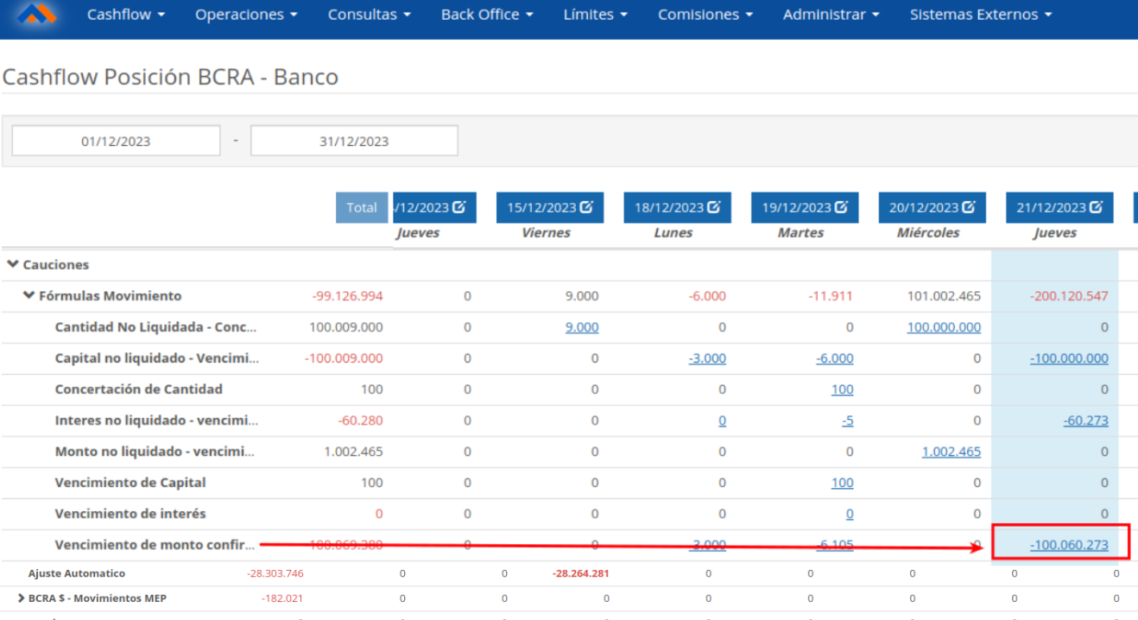Expand BCRA $ - Movimientos MEP row
The height and width of the screenshot is (620, 1138).
point(21,598)
